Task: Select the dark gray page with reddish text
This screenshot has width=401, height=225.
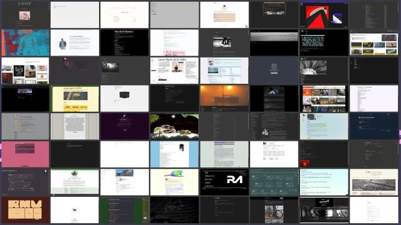Action: tap(75, 71)
